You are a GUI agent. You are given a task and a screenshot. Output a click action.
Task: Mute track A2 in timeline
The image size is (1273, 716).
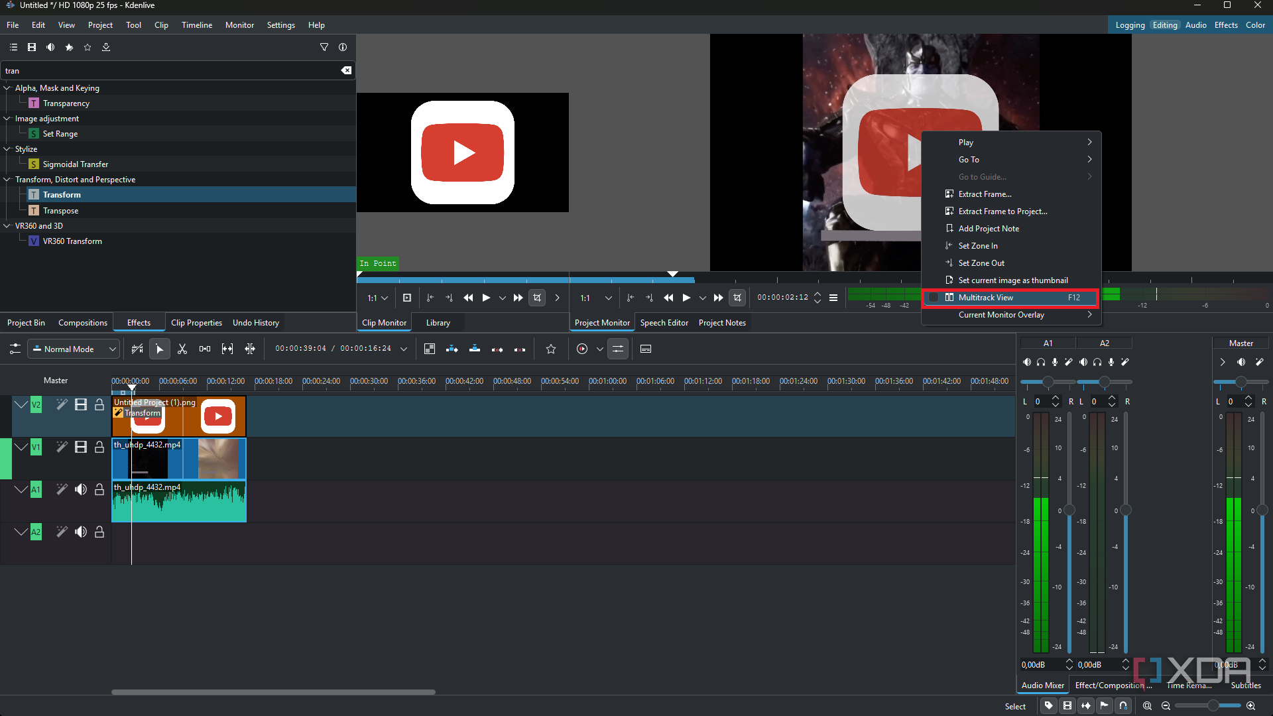tap(81, 532)
